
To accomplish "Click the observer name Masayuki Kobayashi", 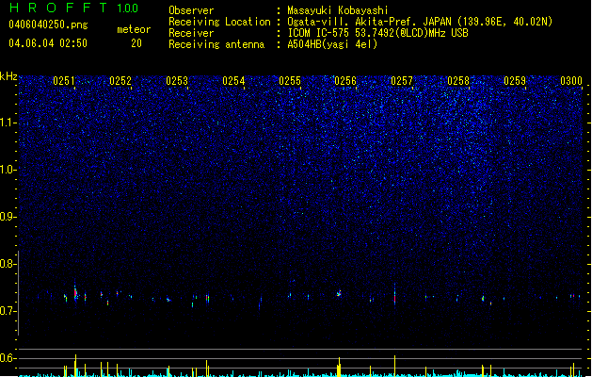I will (x=338, y=10).
